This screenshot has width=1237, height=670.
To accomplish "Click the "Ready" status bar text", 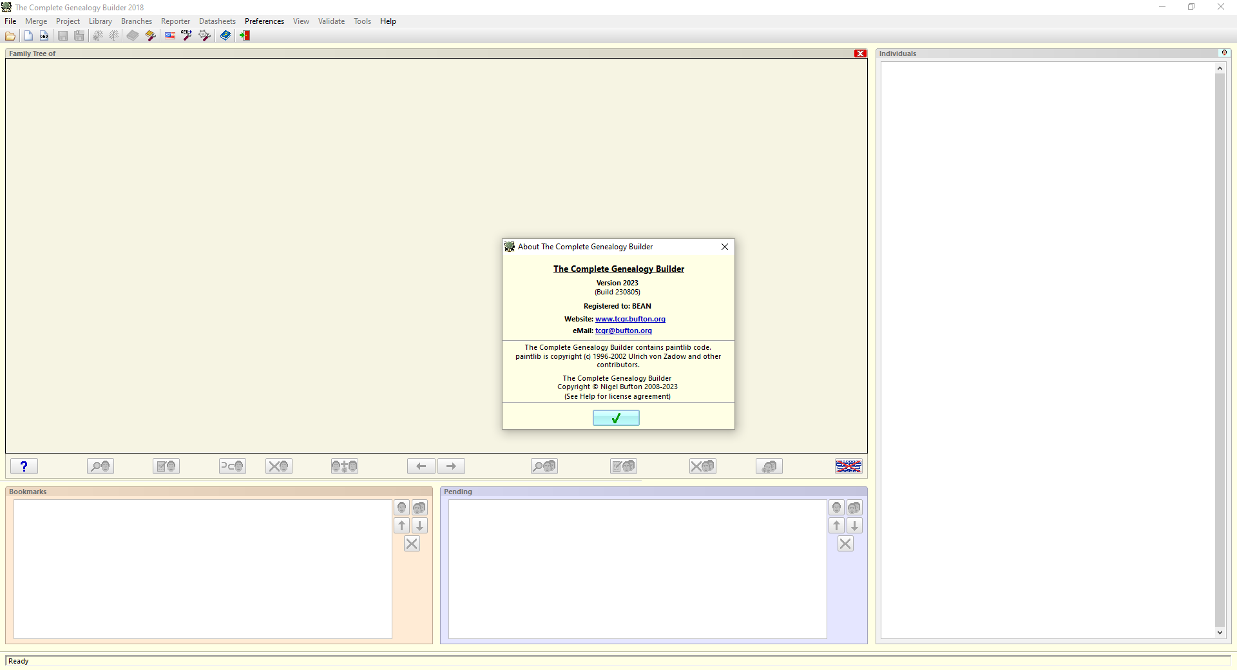I will [19, 661].
